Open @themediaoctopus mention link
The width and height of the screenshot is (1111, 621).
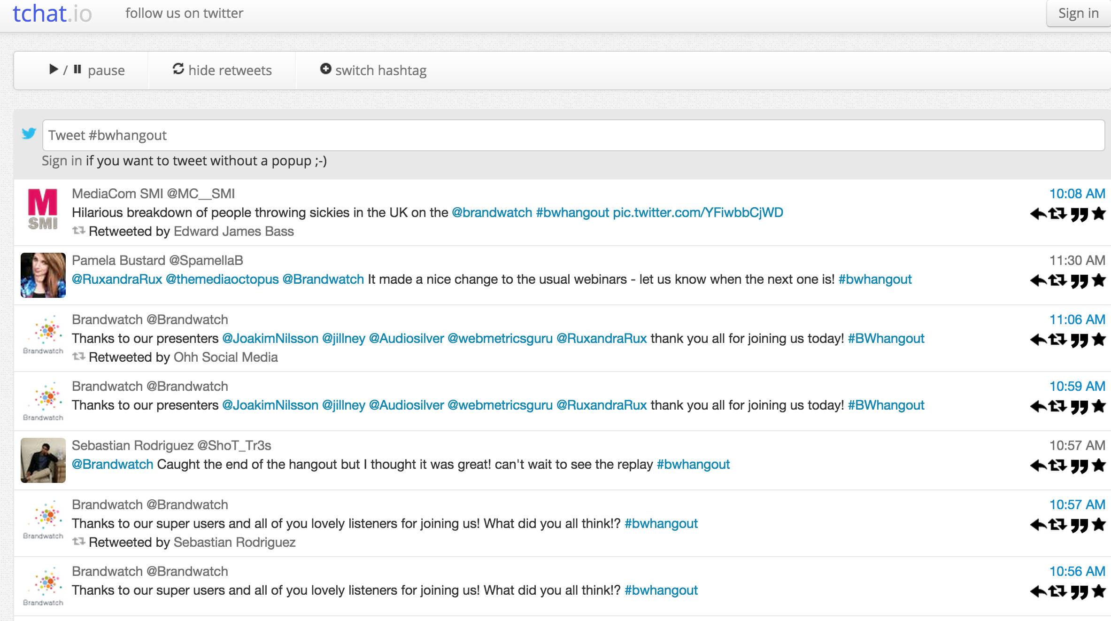pyautogui.click(x=222, y=279)
